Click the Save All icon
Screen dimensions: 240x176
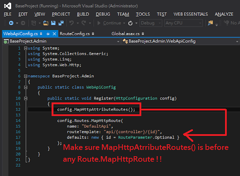point(61,23)
